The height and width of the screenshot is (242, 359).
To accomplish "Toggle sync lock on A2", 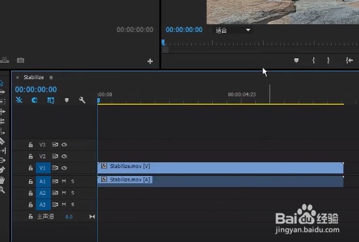I will pyautogui.click(x=55, y=193).
